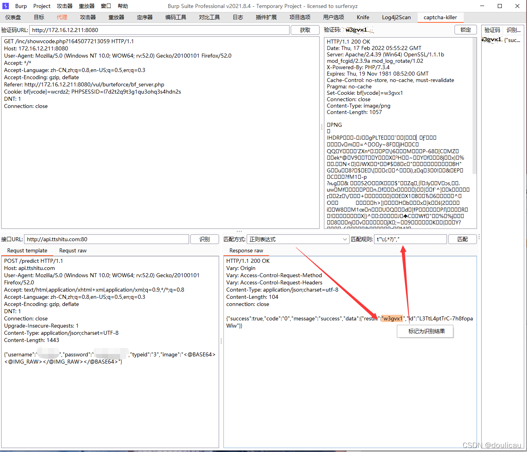Click the 接口URL input field
This screenshot has width=527, height=452.
[x=107, y=239]
